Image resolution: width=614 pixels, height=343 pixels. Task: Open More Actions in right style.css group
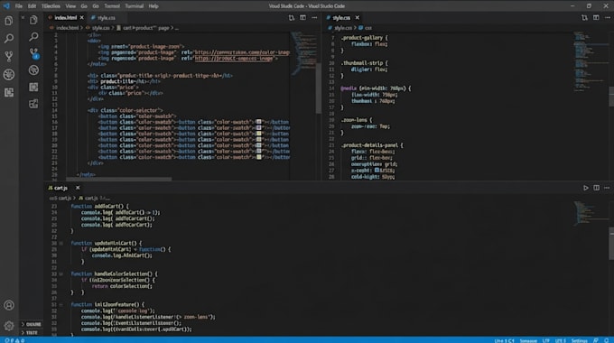[608, 18]
